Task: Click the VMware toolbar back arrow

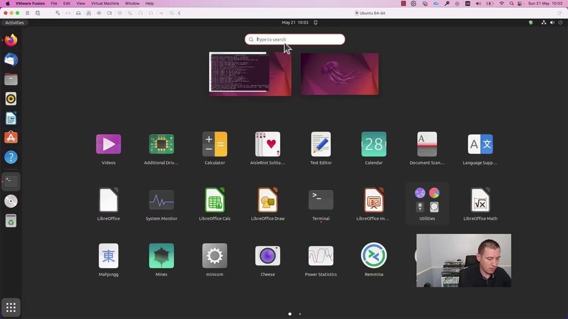Action: coord(179,13)
